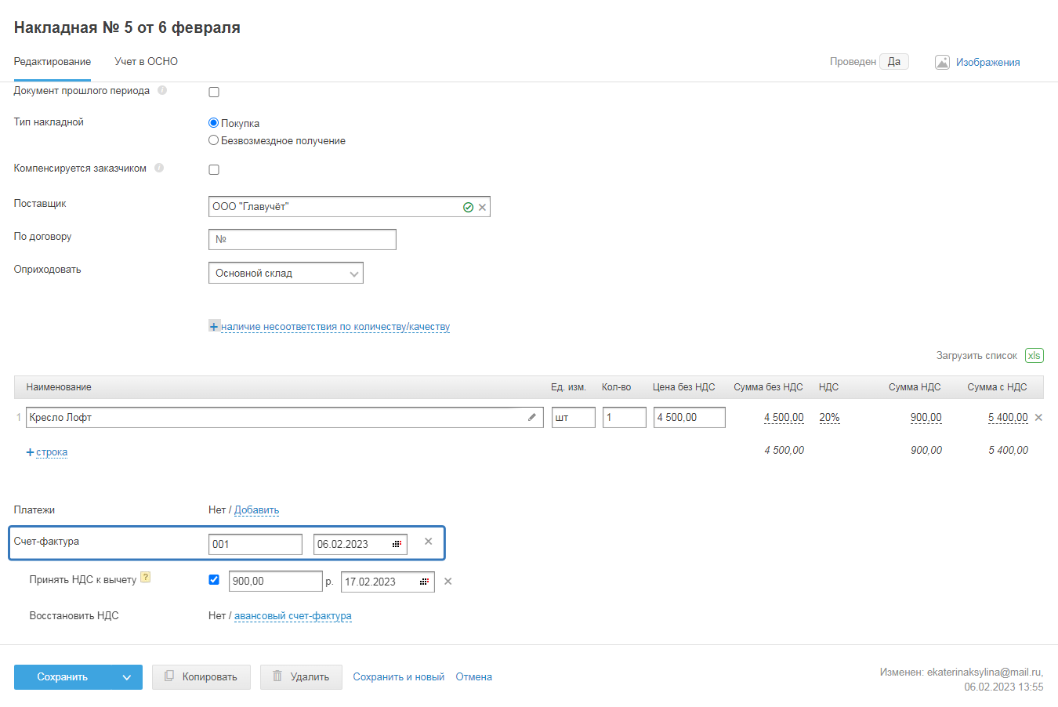Enable the Документ прошлого периода checkbox
Screen dimensions: 1058x707
(x=214, y=92)
